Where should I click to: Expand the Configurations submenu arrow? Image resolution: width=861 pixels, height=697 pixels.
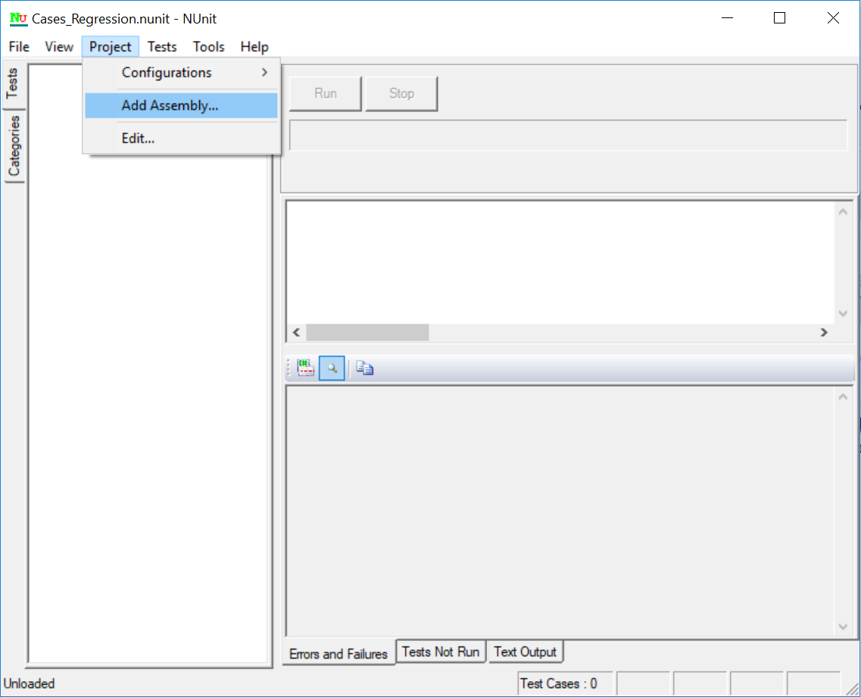click(264, 73)
